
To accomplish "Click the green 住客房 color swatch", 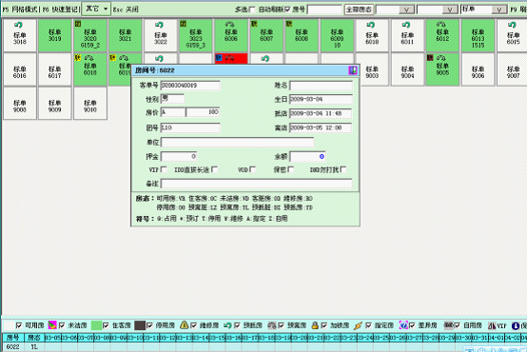I will [96, 325].
